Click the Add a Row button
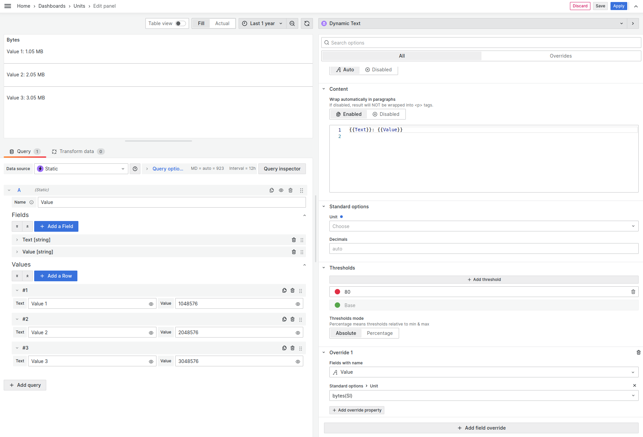The image size is (643, 437). tap(56, 276)
